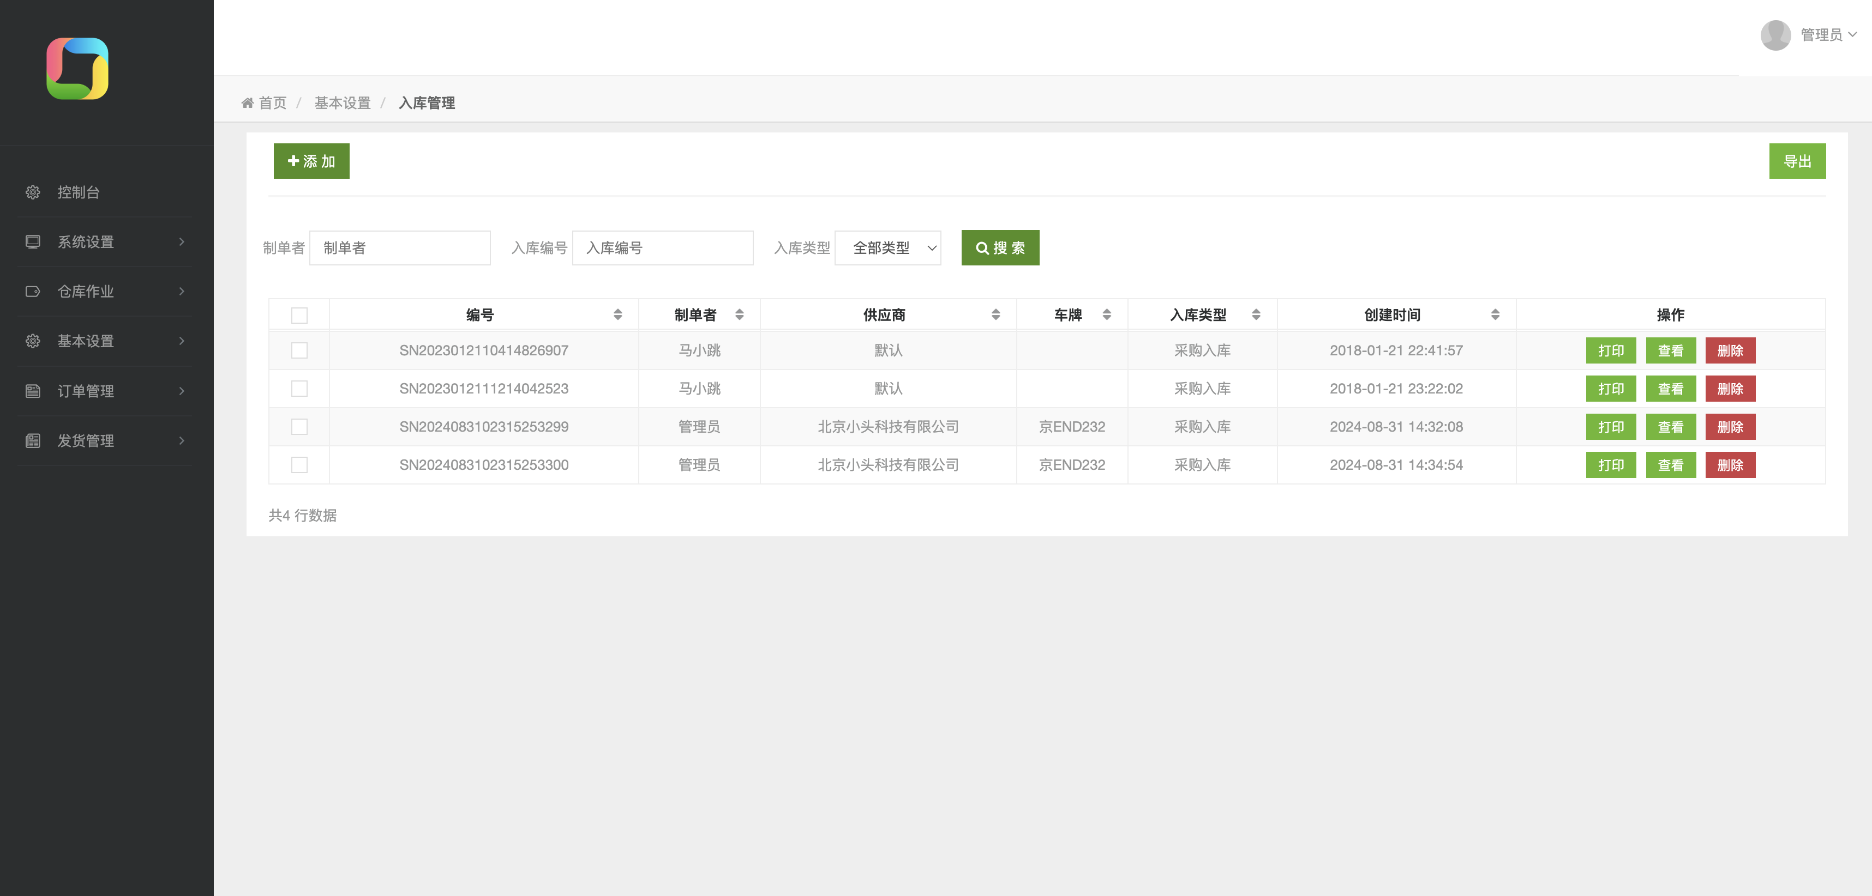Image resolution: width=1872 pixels, height=896 pixels.
Task: Open the 全部类型 type dropdown
Action: tap(887, 247)
